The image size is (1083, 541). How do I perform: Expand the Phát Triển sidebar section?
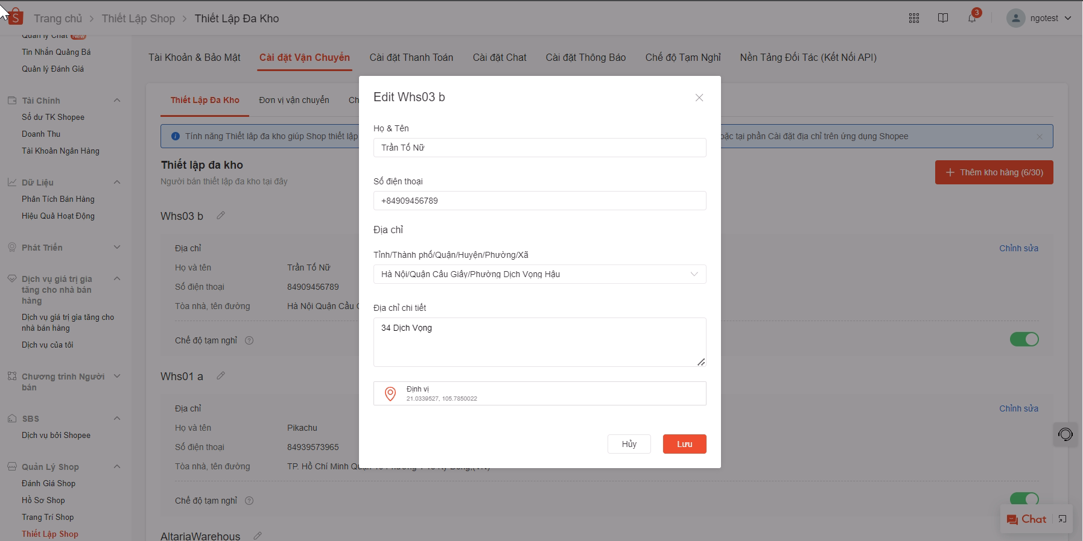click(x=117, y=248)
